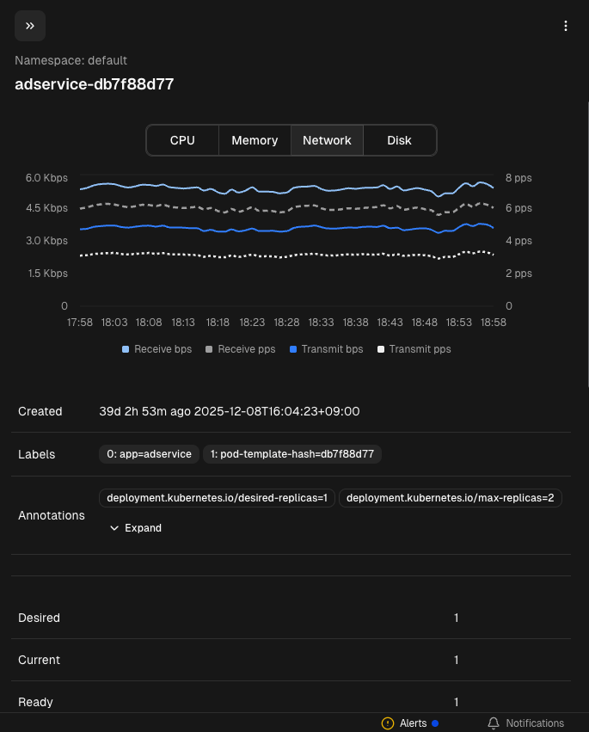Screen dimensions: 589x732
Task: Click the Expand chevron arrow under Annotations
Action: click(114, 528)
